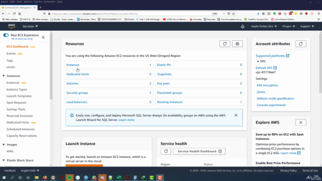The width and height of the screenshot is (322, 181).
Task: Open AMIs in sidebar
Action: [10, 151]
